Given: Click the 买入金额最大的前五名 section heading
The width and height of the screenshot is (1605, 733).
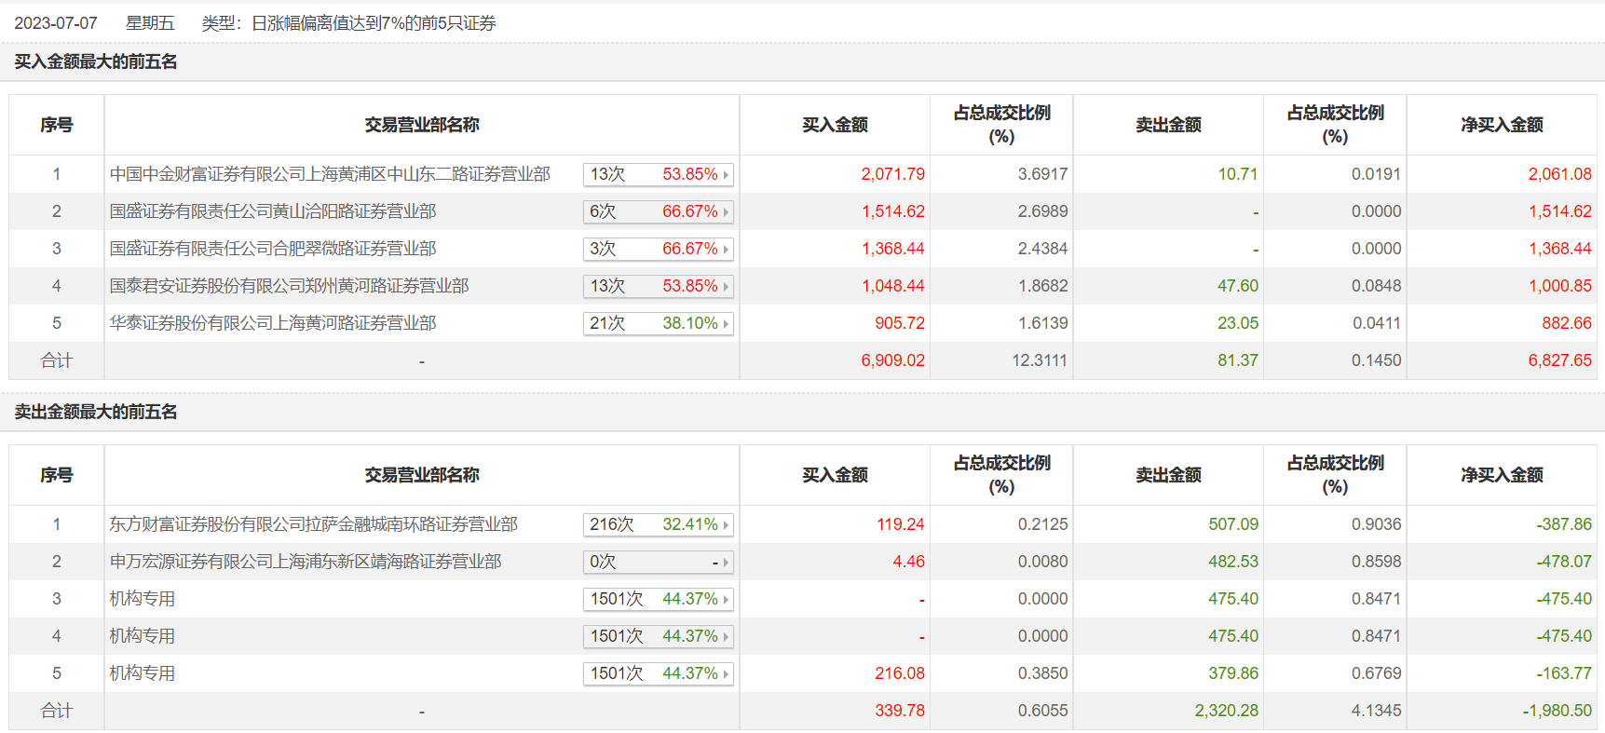Looking at the screenshot, I should [96, 61].
